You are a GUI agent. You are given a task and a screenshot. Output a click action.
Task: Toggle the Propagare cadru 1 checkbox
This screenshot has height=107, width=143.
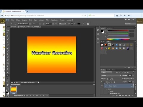click(123, 78)
